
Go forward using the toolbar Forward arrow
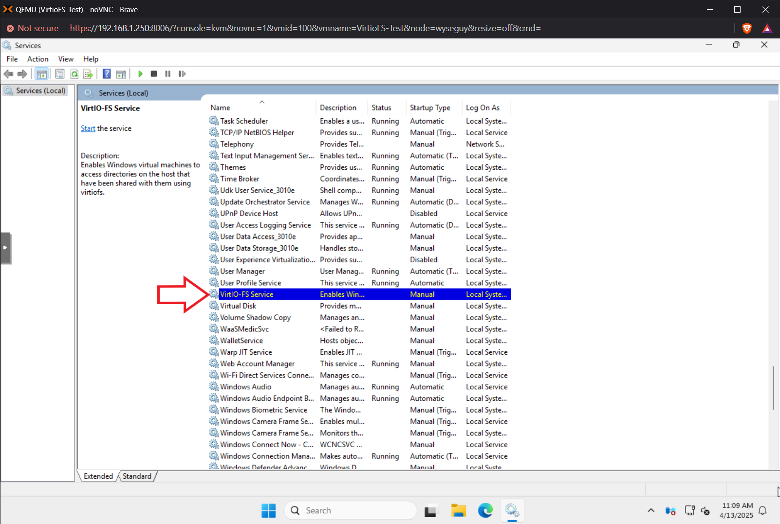point(22,74)
